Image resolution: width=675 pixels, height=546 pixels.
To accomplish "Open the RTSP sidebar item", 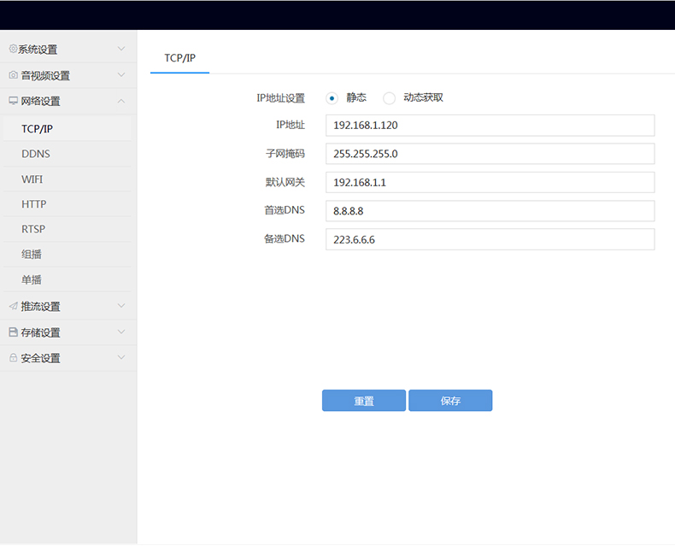I will point(67,229).
